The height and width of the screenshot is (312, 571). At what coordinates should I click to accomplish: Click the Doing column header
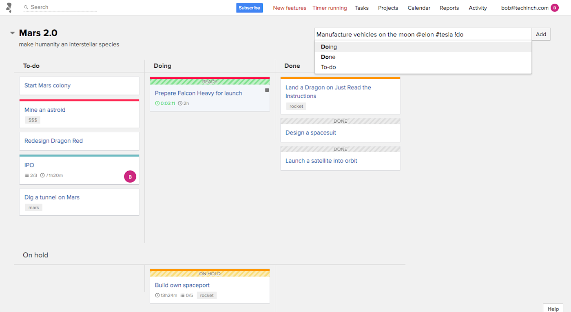(162, 66)
